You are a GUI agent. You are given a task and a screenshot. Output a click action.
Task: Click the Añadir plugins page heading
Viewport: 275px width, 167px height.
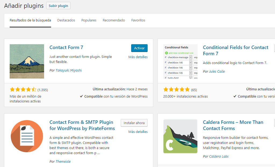(x=24, y=6)
